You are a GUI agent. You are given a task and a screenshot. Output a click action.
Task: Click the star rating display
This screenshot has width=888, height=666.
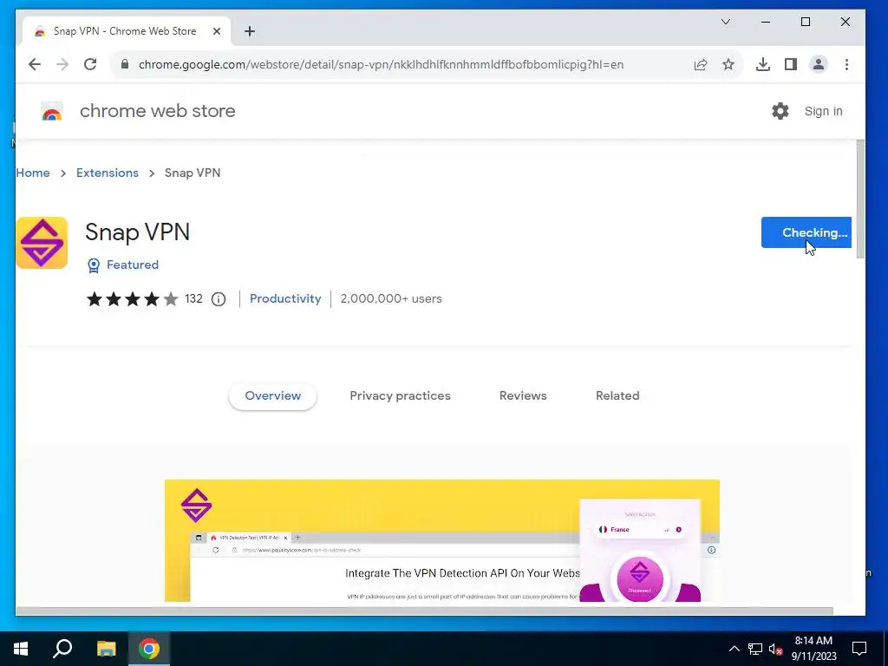(x=133, y=299)
